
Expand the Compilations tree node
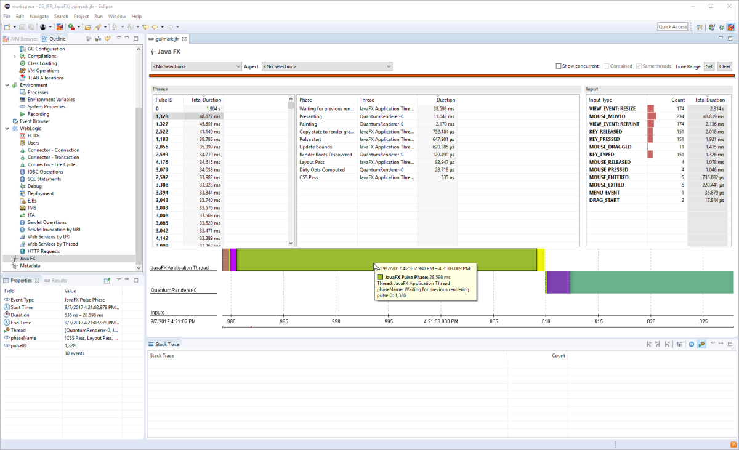click(15, 56)
